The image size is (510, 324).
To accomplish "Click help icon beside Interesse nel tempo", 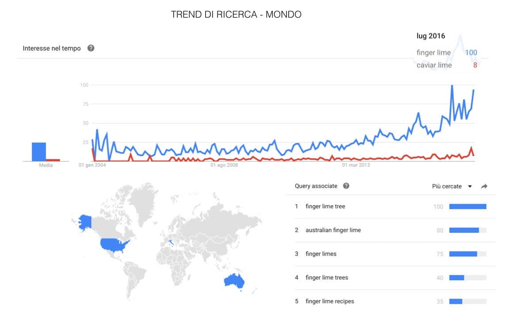I will [x=91, y=48].
